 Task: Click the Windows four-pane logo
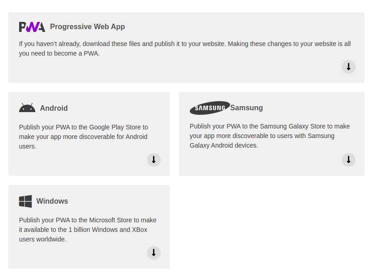click(x=25, y=201)
